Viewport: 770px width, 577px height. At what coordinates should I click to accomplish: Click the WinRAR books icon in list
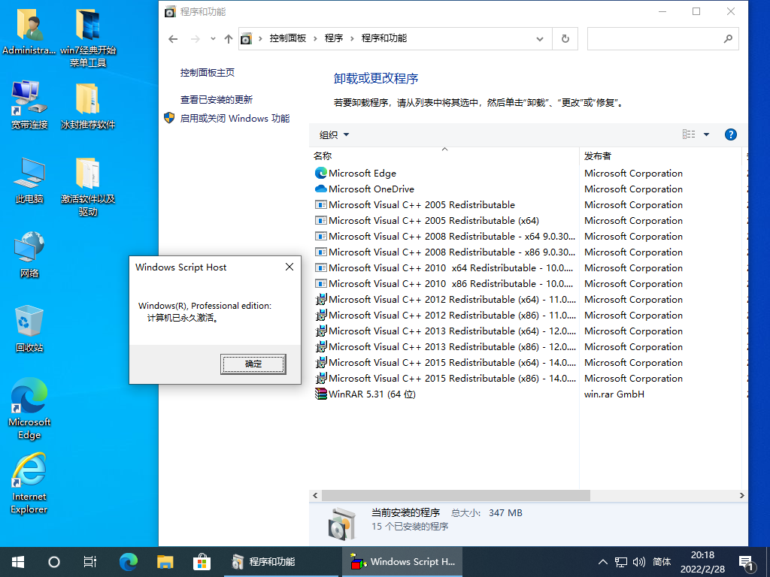point(320,394)
